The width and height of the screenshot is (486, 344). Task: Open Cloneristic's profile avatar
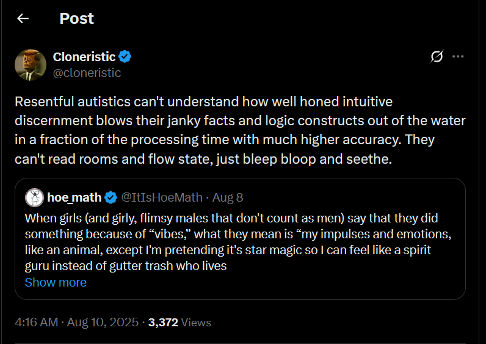coord(27,64)
